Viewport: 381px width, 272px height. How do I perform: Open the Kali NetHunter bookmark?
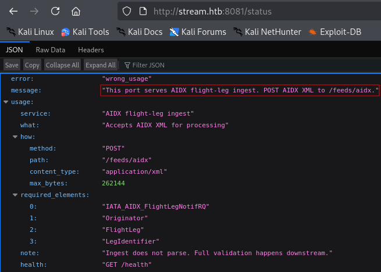267,32
